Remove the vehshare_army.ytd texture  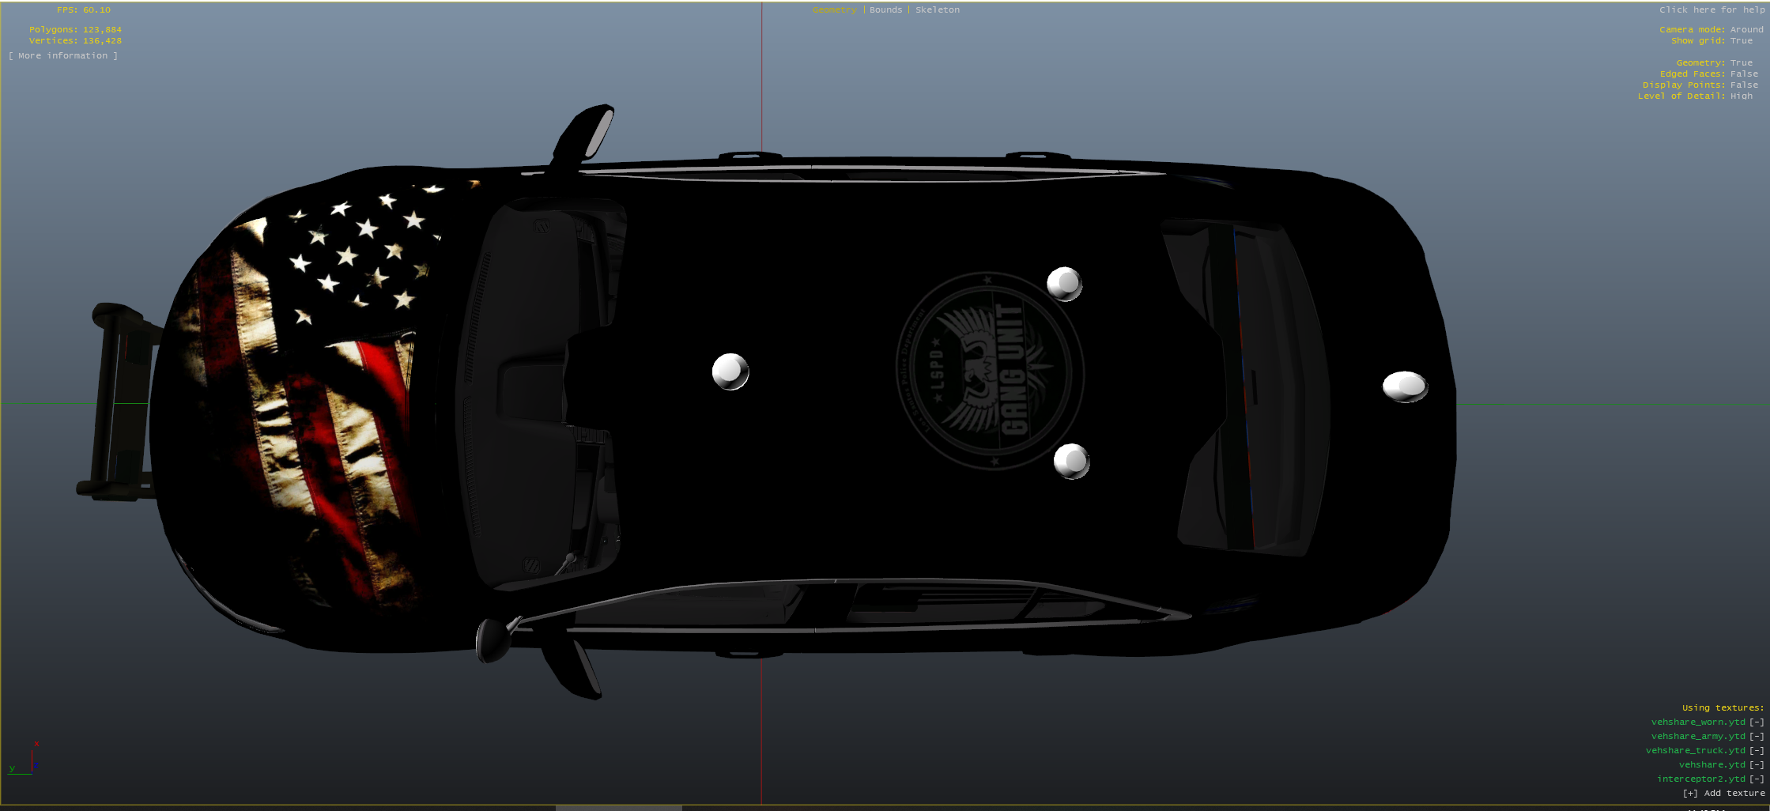pyautogui.click(x=1757, y=736)
